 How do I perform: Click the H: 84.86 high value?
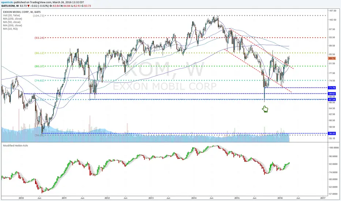pyautogui.click(x=65, y=6)
